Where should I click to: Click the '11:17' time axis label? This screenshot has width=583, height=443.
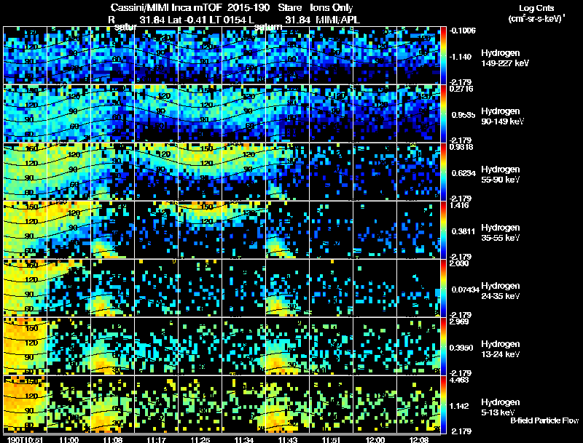[x=156, y=440]
